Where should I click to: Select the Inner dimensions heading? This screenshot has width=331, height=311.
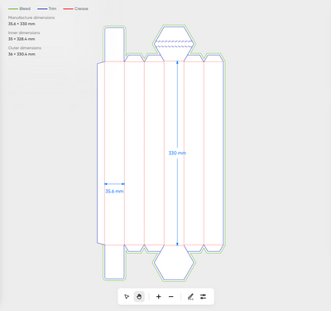pyautogui.click(x=24, y=32)
